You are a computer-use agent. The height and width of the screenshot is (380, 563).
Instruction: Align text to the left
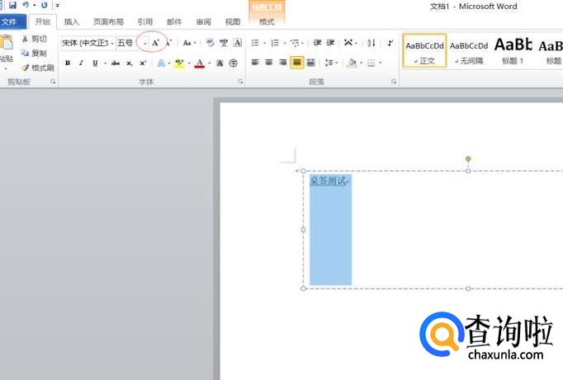[x=255, y=63]
